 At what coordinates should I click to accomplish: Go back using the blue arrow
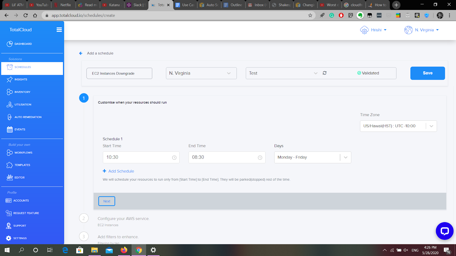pyautogui.click(x=81, y=53)
